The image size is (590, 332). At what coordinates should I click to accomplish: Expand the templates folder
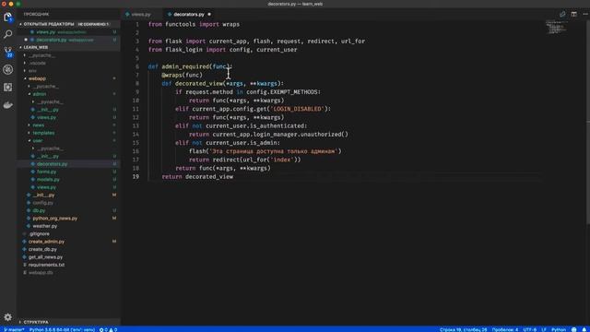(43, 133)
